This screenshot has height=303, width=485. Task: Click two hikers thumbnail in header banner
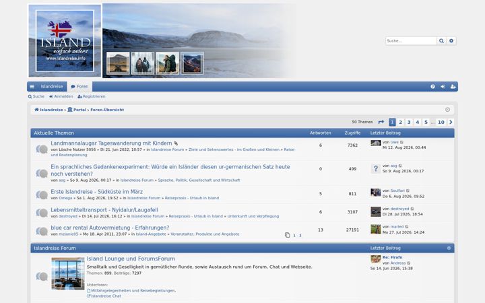pyautogui.click(x=143, y=63)
